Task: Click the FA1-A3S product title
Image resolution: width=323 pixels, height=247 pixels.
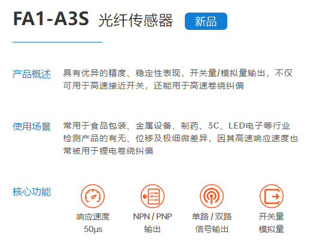Action: (x=51, y=19)
